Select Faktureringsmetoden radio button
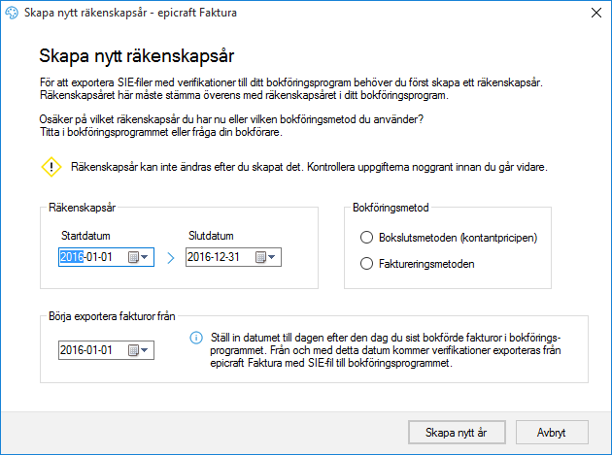The image size is (612, 455). coord(366,264)
